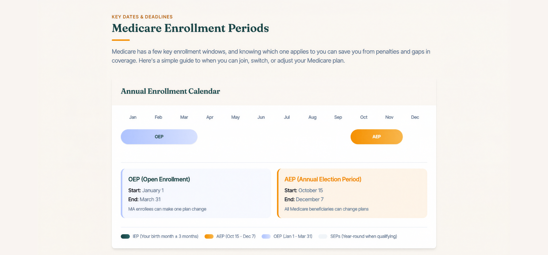
Task: Click the IEP birth month legend text
Action: click(165, 236)
